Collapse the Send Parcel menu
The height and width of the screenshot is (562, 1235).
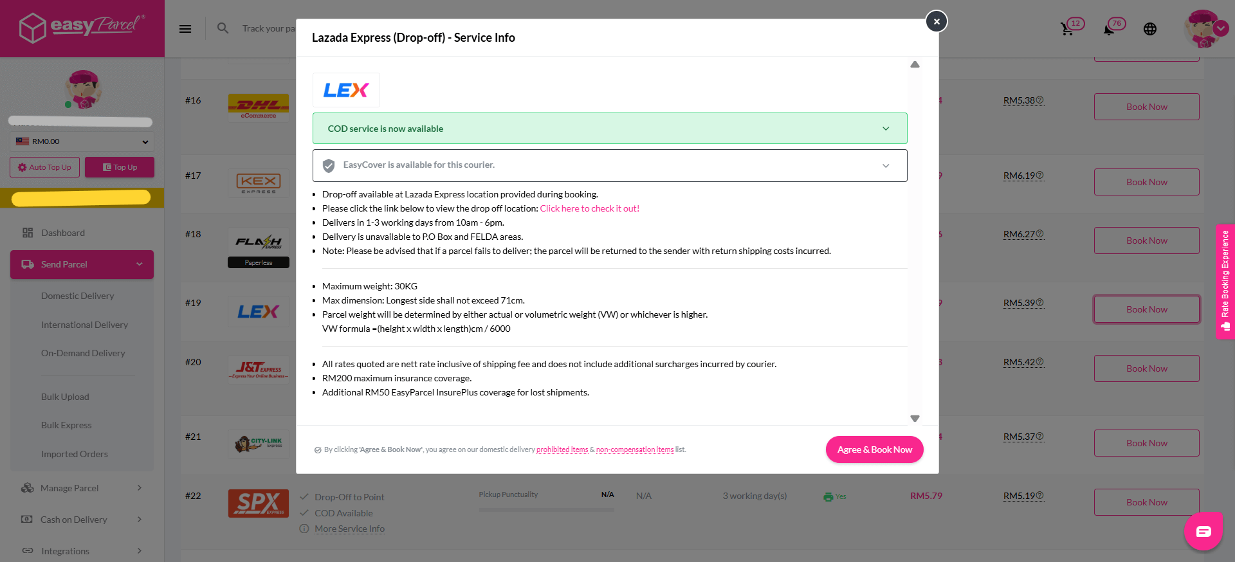point(82,264)
